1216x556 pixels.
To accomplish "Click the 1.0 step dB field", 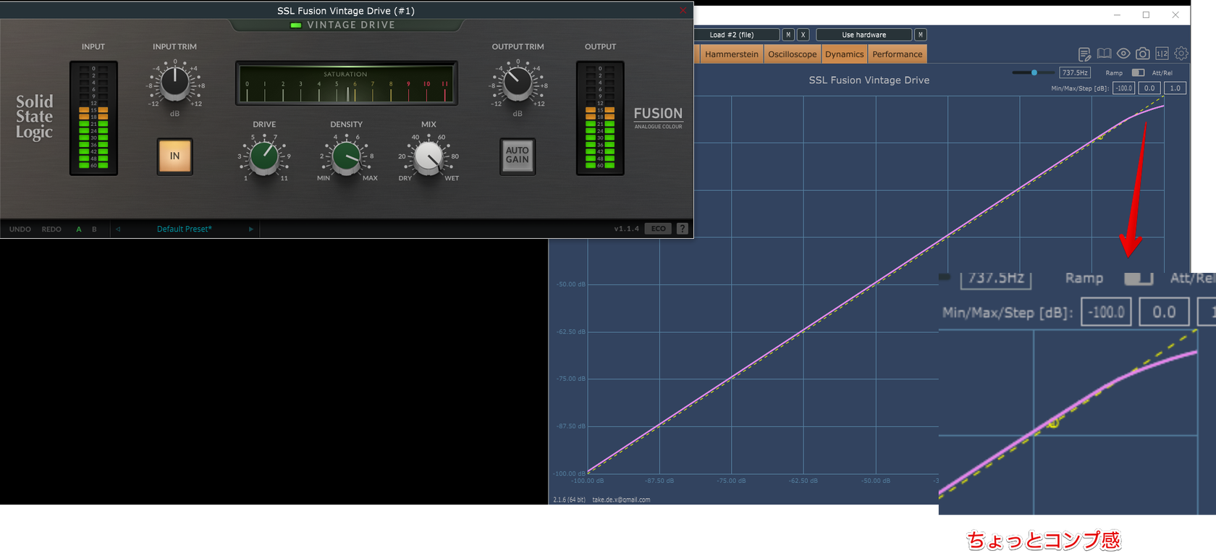I will (1175, 88).
